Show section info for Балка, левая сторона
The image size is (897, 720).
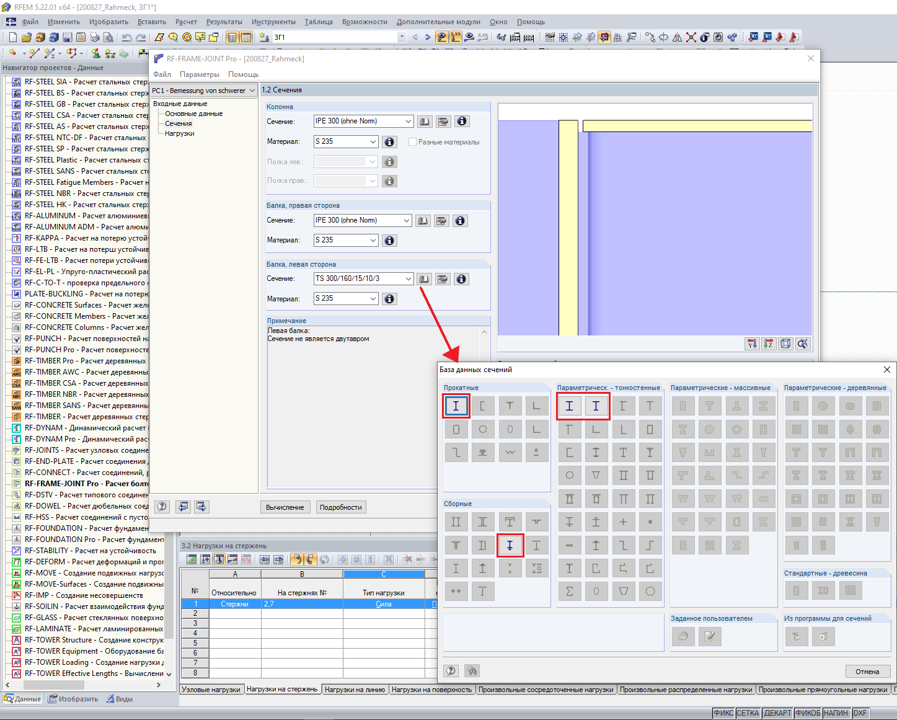461,279
